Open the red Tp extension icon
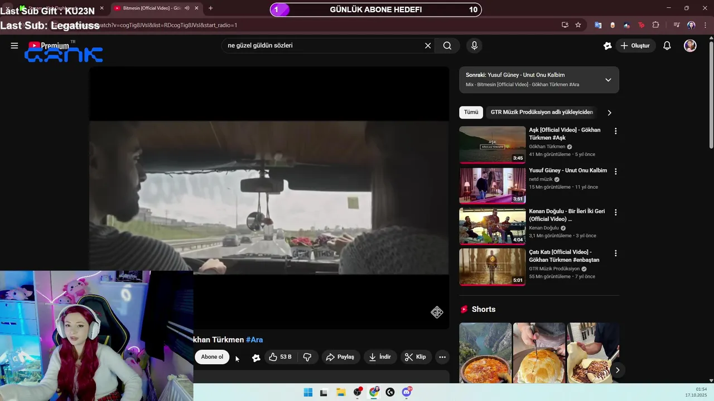Screen dimensions: 714x401 (641, 25)
